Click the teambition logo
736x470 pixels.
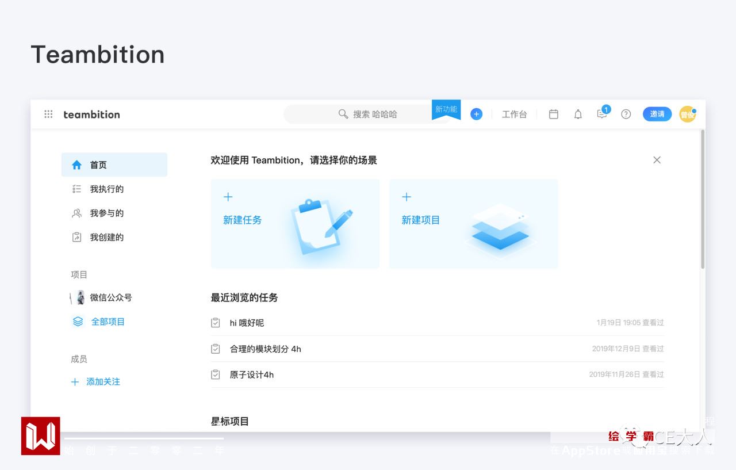click(91, 114)
